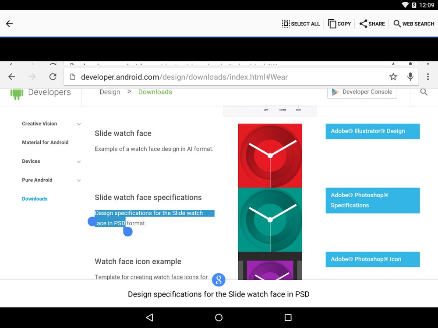Click the 'Watch face icon example' heading
The height and width of the screenshot is (328, 438).
click(x=138, y=262)
